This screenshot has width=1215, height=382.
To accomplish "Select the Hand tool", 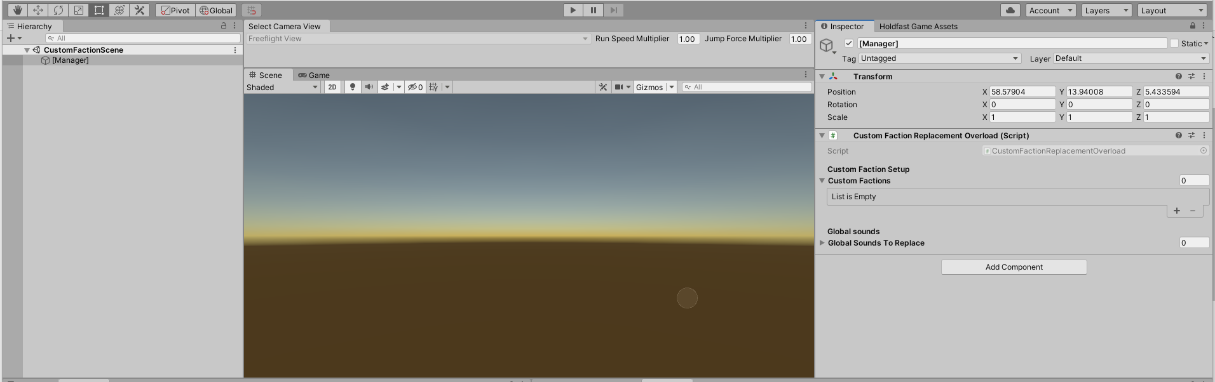I will pos(18,10).
